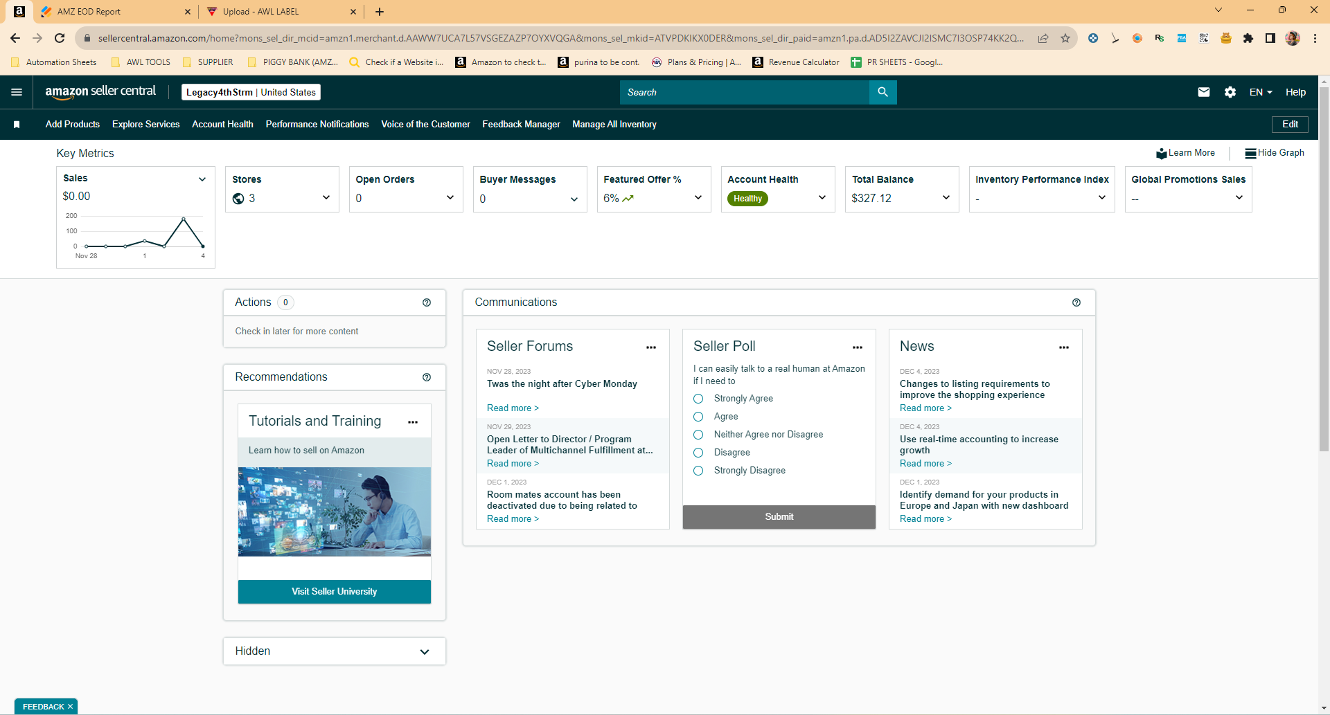1330x715 pixels.
Task: Click the Edit button in navigation bar
Action: 1290,125
